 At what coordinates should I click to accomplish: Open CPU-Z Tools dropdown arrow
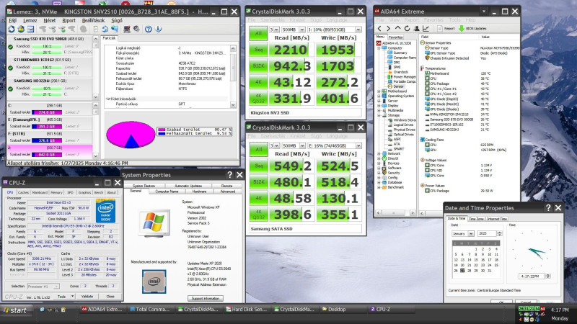point(73,297)
